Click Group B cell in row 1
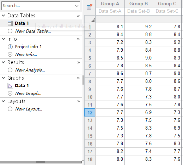 tap(139, 27)
